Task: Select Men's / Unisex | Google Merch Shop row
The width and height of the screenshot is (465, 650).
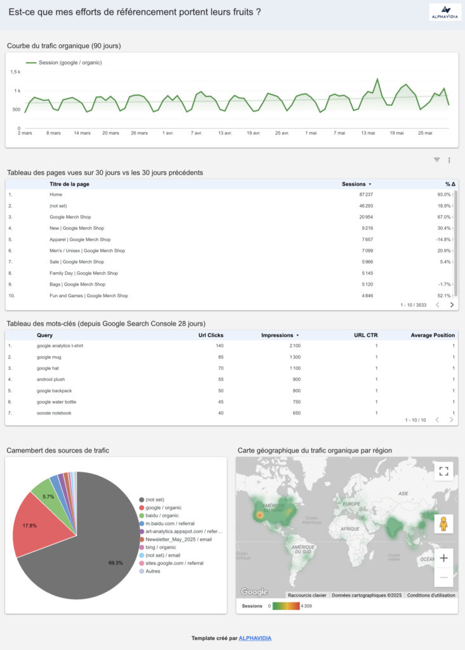Action: 230,251
